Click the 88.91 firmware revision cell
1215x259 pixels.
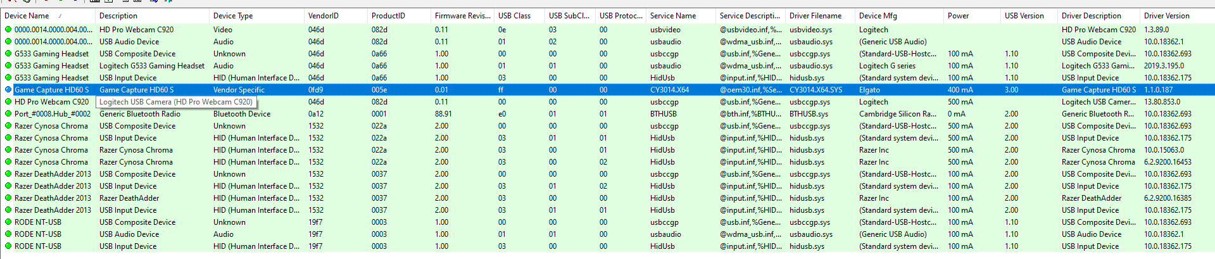tap(443, 114)
